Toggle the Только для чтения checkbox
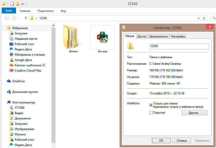The height and width of the screenshot is (148, 216). pos(151,105)
